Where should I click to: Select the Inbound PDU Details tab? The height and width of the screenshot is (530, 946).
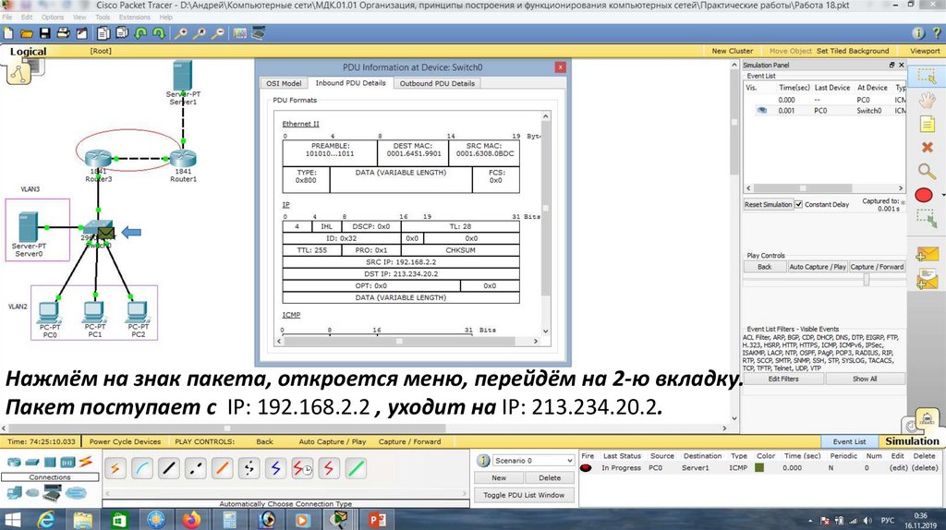(350, 83)
